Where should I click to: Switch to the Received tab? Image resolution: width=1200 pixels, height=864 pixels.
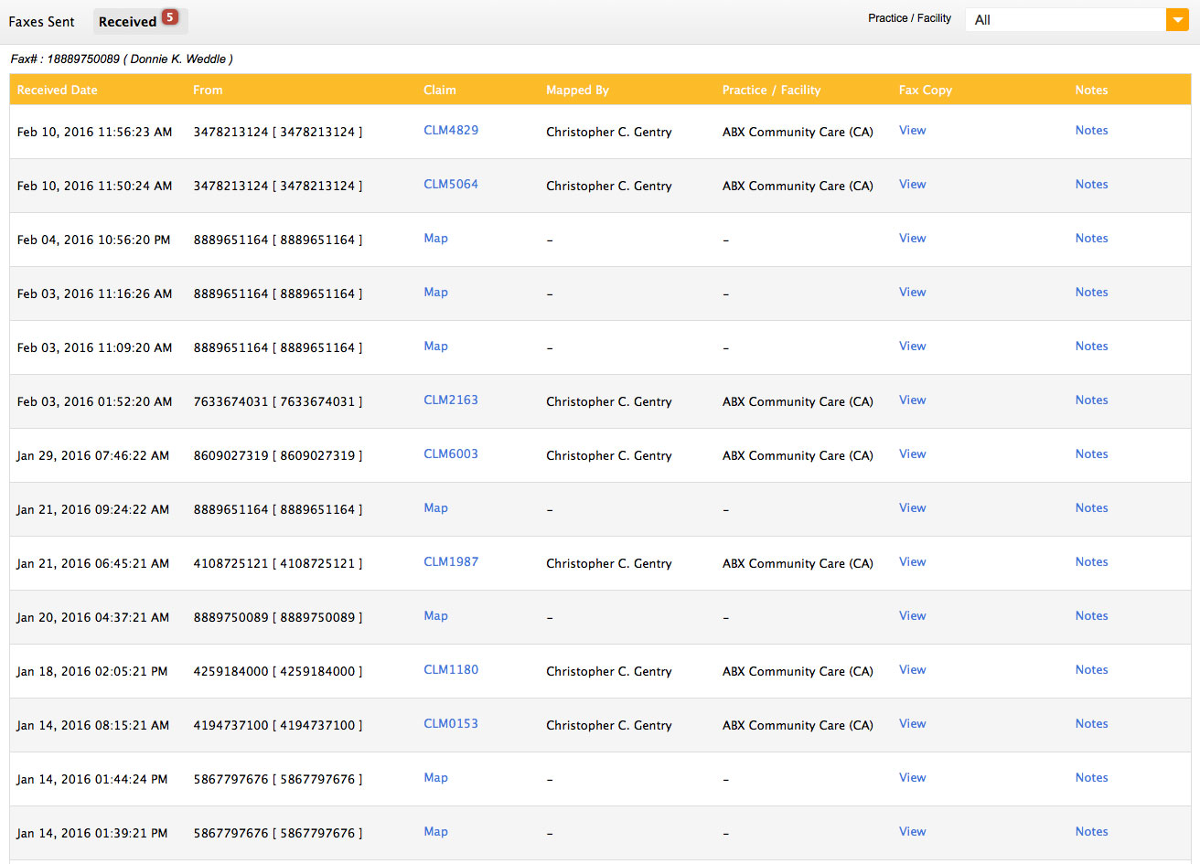point(127,21)
